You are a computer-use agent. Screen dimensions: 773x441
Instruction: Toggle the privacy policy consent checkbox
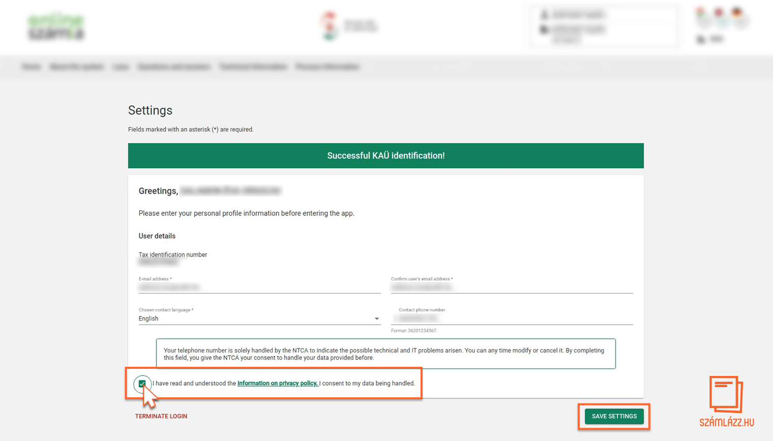point(142,384)
